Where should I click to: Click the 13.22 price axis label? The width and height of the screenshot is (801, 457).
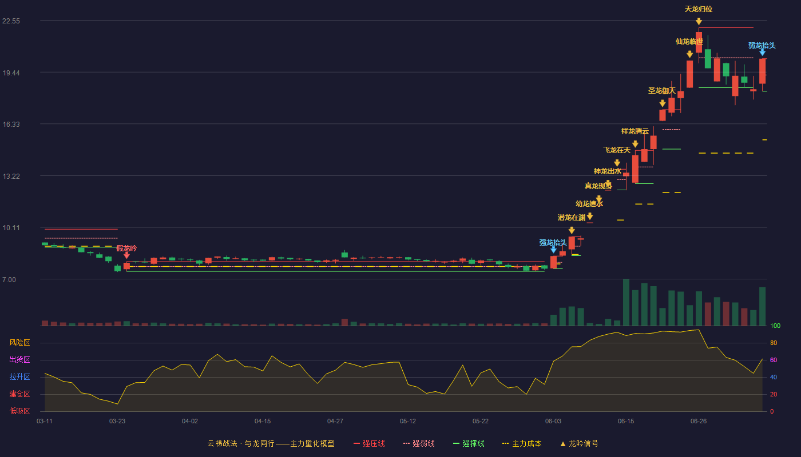11,176
